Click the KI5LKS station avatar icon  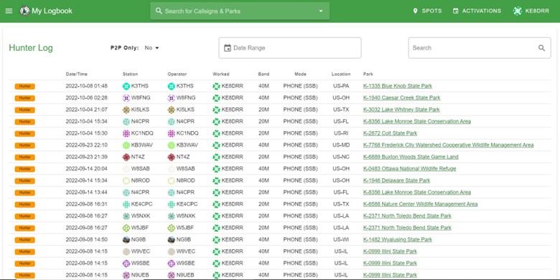coord(126,110)
